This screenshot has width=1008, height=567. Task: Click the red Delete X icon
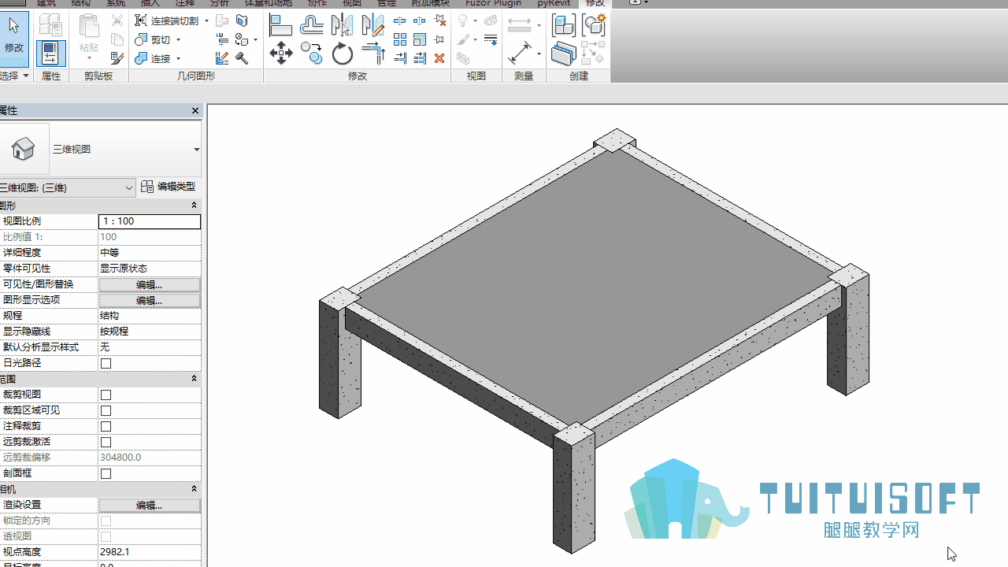(439, 58)
